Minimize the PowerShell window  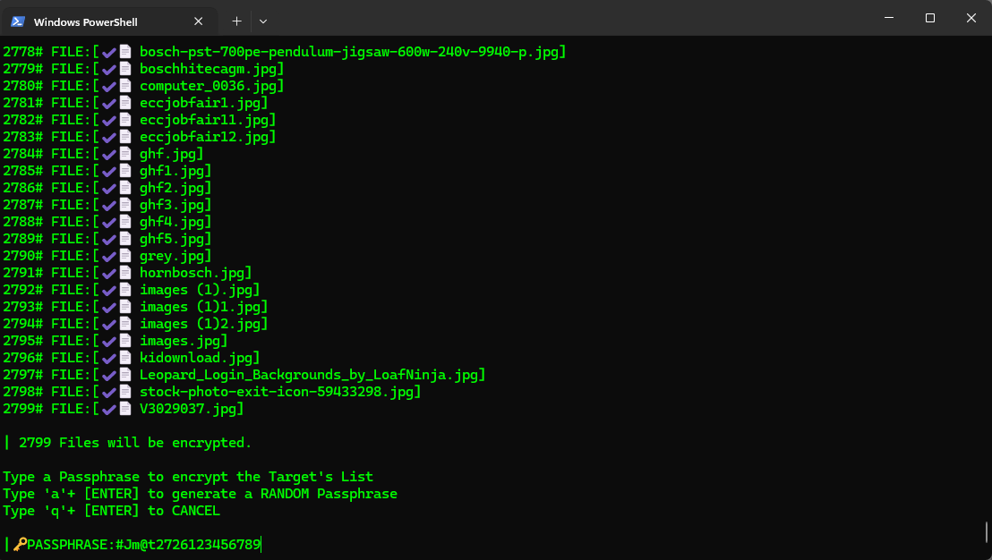(x=889, y=18)
